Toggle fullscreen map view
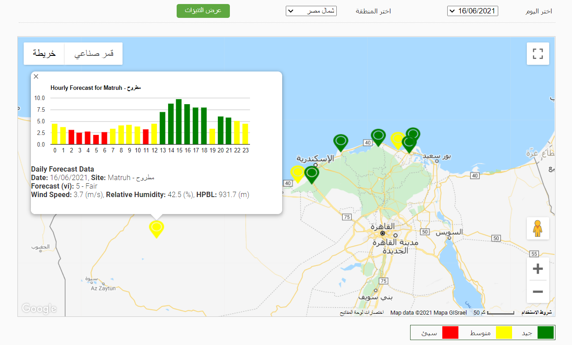 coord(538,54)
